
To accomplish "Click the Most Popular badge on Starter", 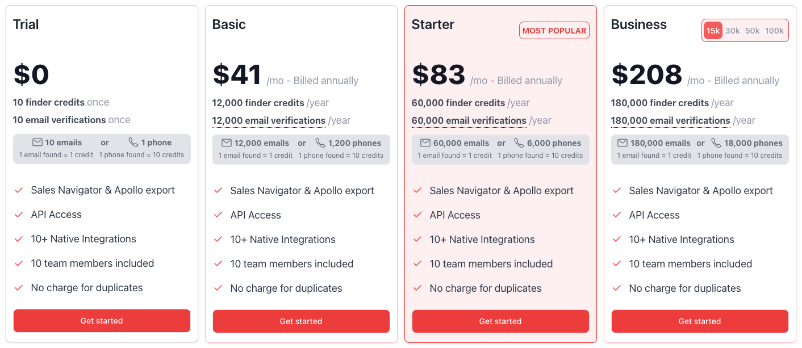I will click(x=554, y=31).
